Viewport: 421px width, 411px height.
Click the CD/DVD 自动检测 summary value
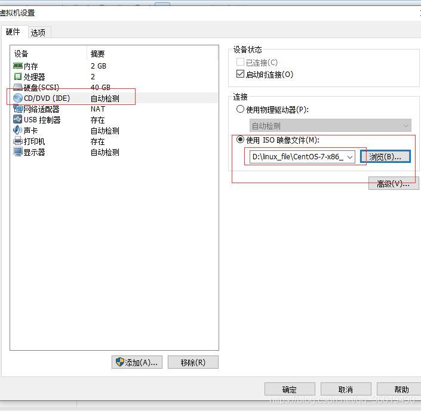(x=105, y=98)
